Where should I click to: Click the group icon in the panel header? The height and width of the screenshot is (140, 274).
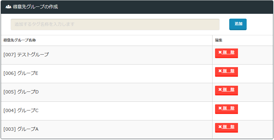click(8, 7)
